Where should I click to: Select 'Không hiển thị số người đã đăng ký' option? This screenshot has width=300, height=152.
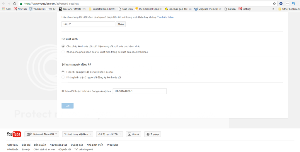[x=63, y=77]
